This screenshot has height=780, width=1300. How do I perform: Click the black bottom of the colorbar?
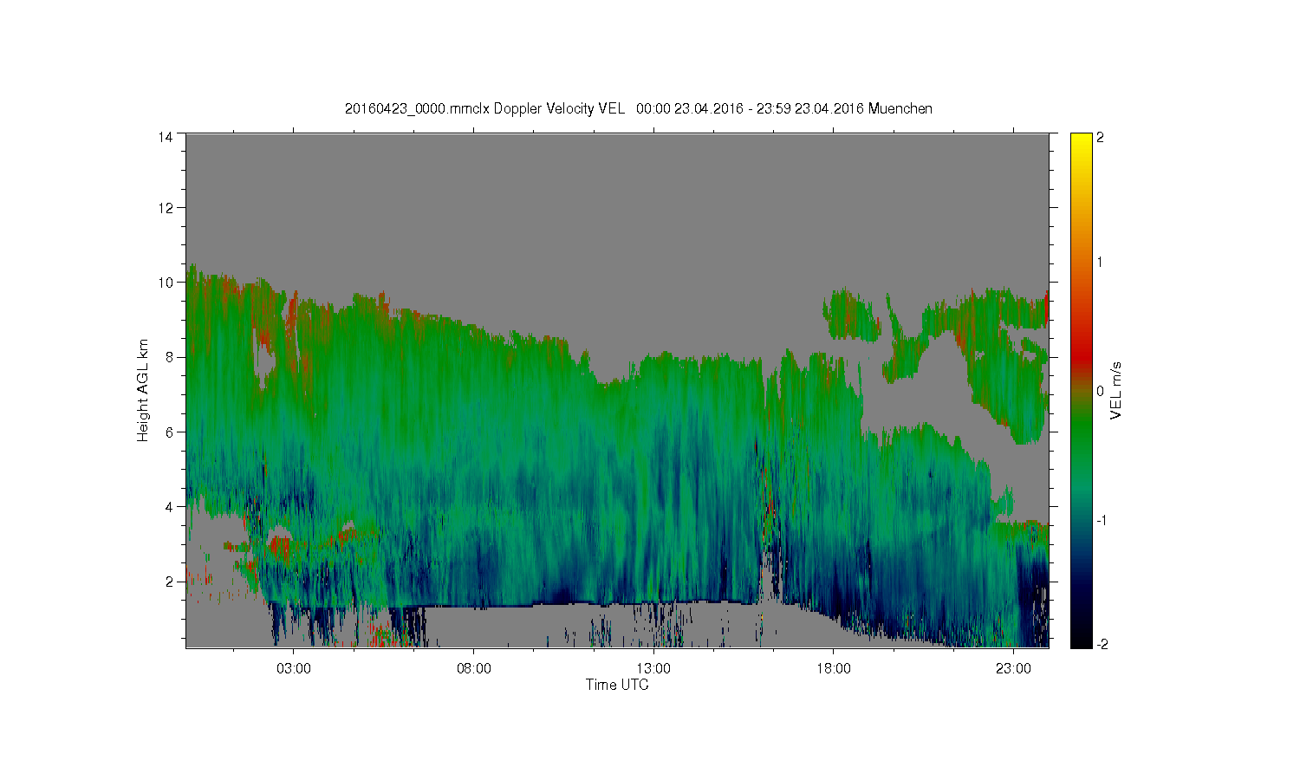point(1081,641)
